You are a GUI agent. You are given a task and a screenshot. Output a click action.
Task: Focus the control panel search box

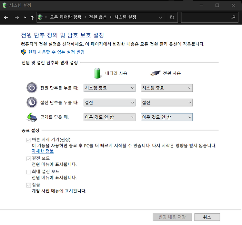[210, 17]
